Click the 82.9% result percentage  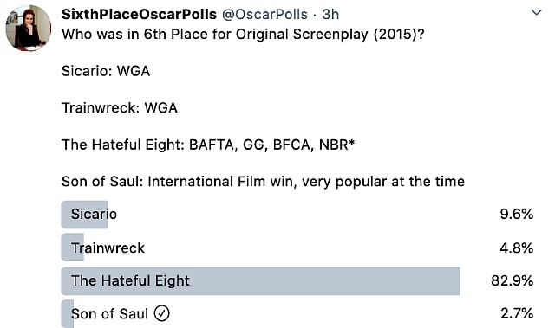(x=513, y=280)
